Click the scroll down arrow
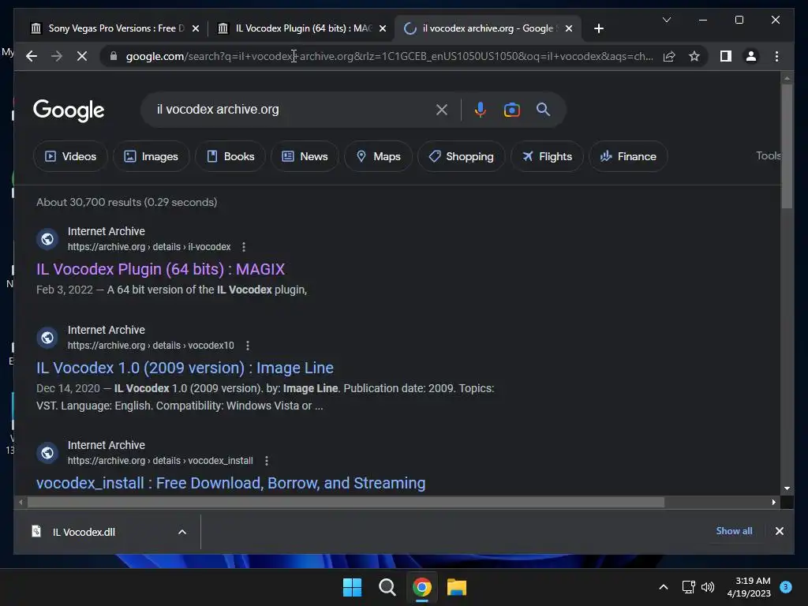 click(x=787, y=488)
